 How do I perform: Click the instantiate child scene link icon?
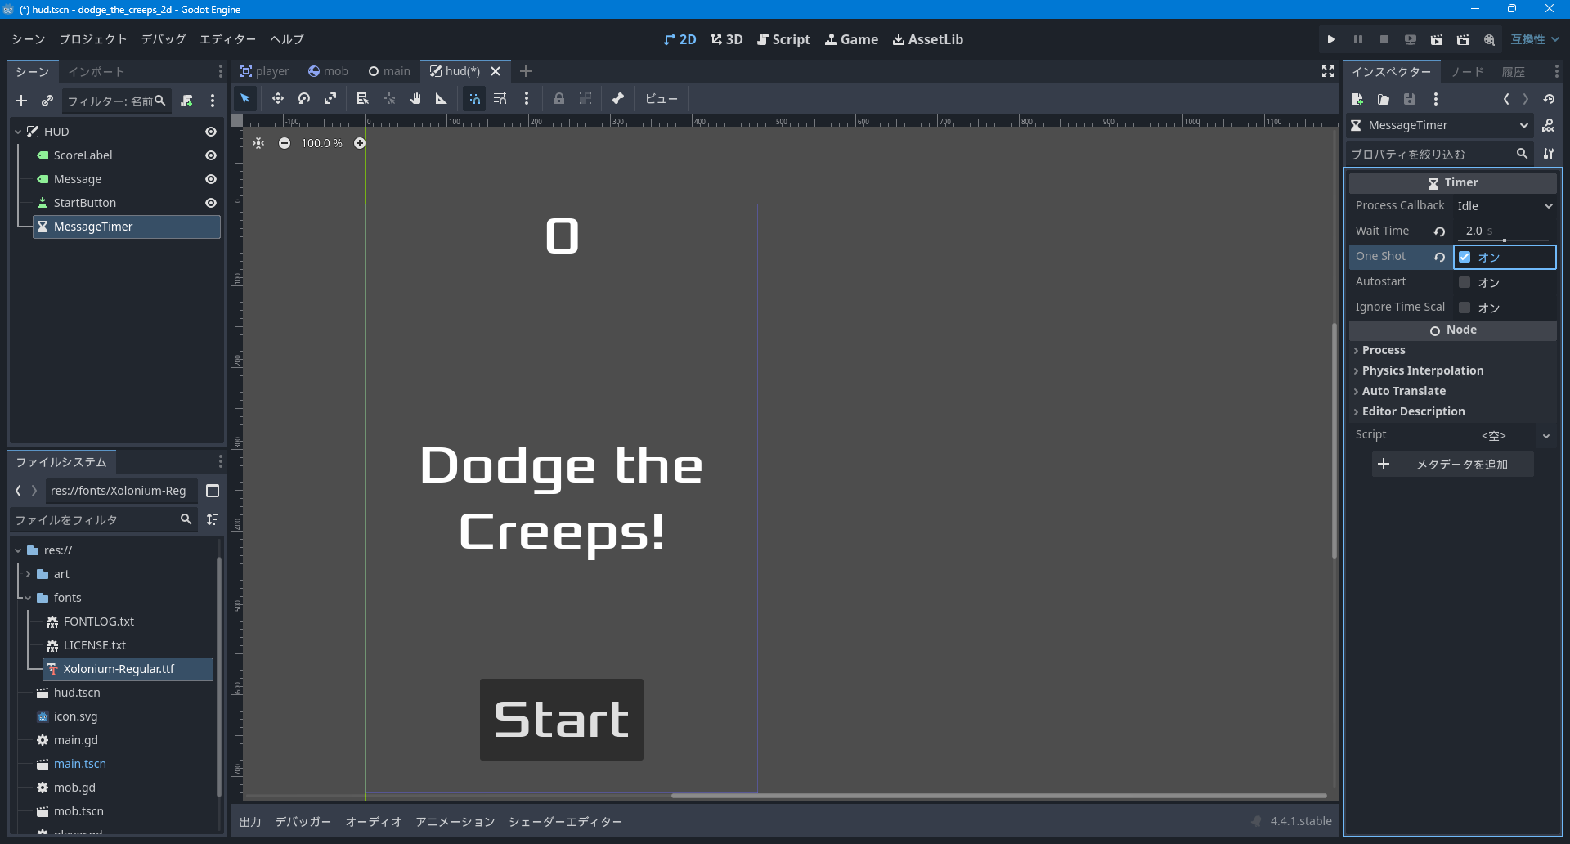point(47,101)
